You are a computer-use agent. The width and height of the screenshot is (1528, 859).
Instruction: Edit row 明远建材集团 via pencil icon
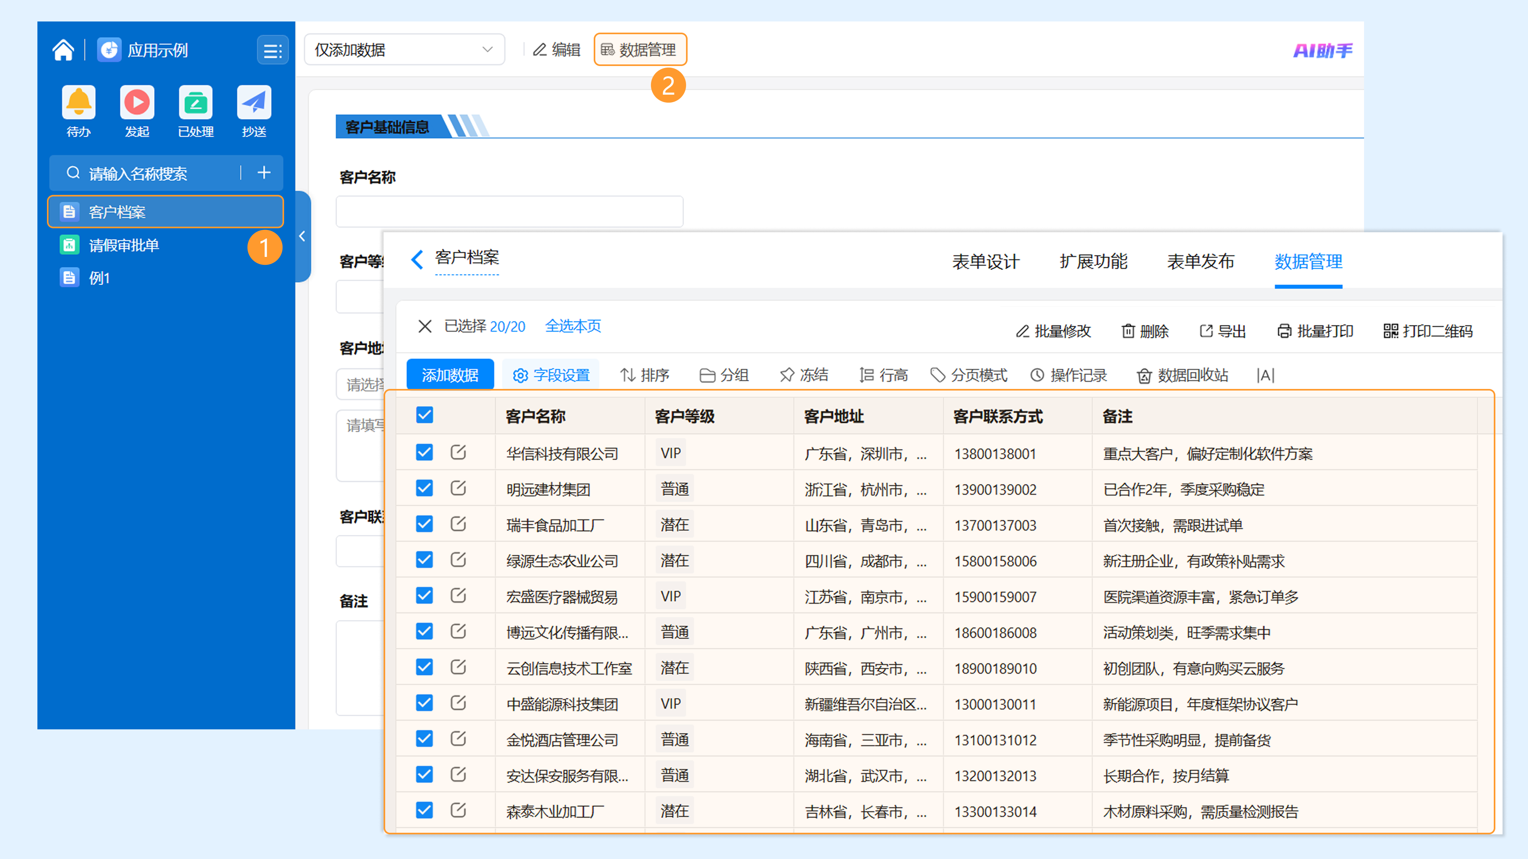tap(458, 488)
